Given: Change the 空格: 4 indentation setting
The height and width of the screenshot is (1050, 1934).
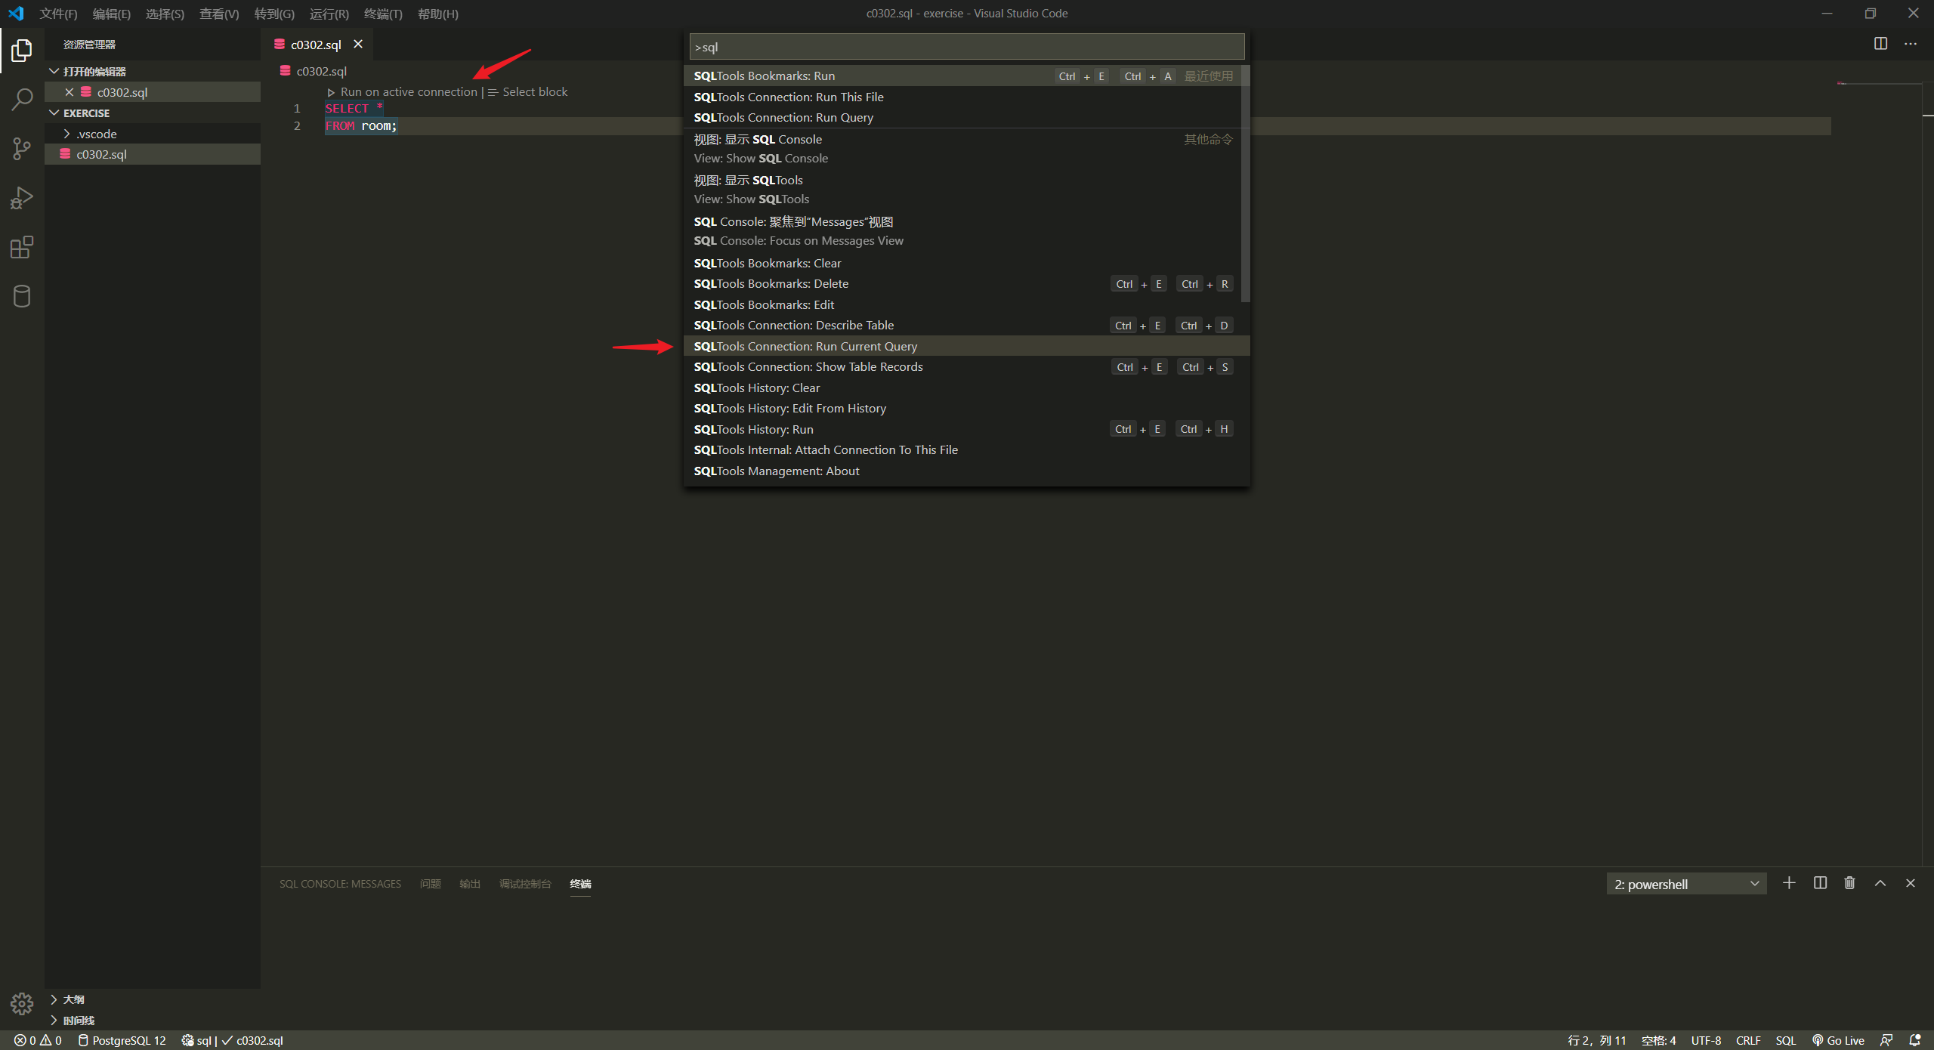Looking at the screenshot, I should click(1658, 1040).
